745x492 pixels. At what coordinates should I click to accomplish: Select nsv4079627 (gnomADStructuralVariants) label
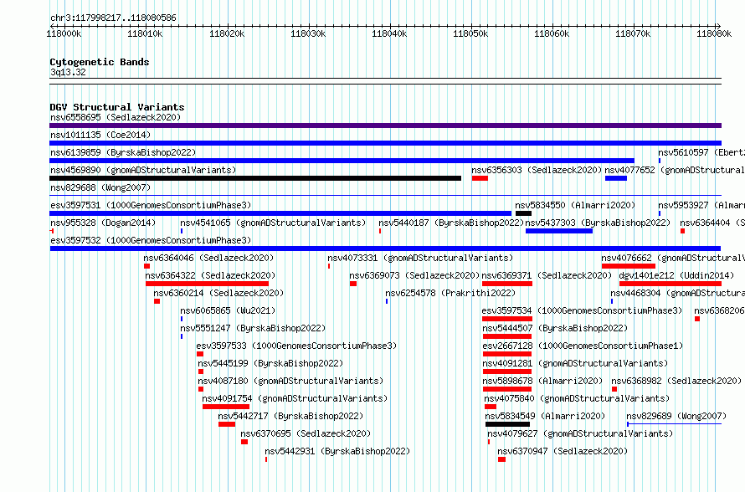click(580, 433)
